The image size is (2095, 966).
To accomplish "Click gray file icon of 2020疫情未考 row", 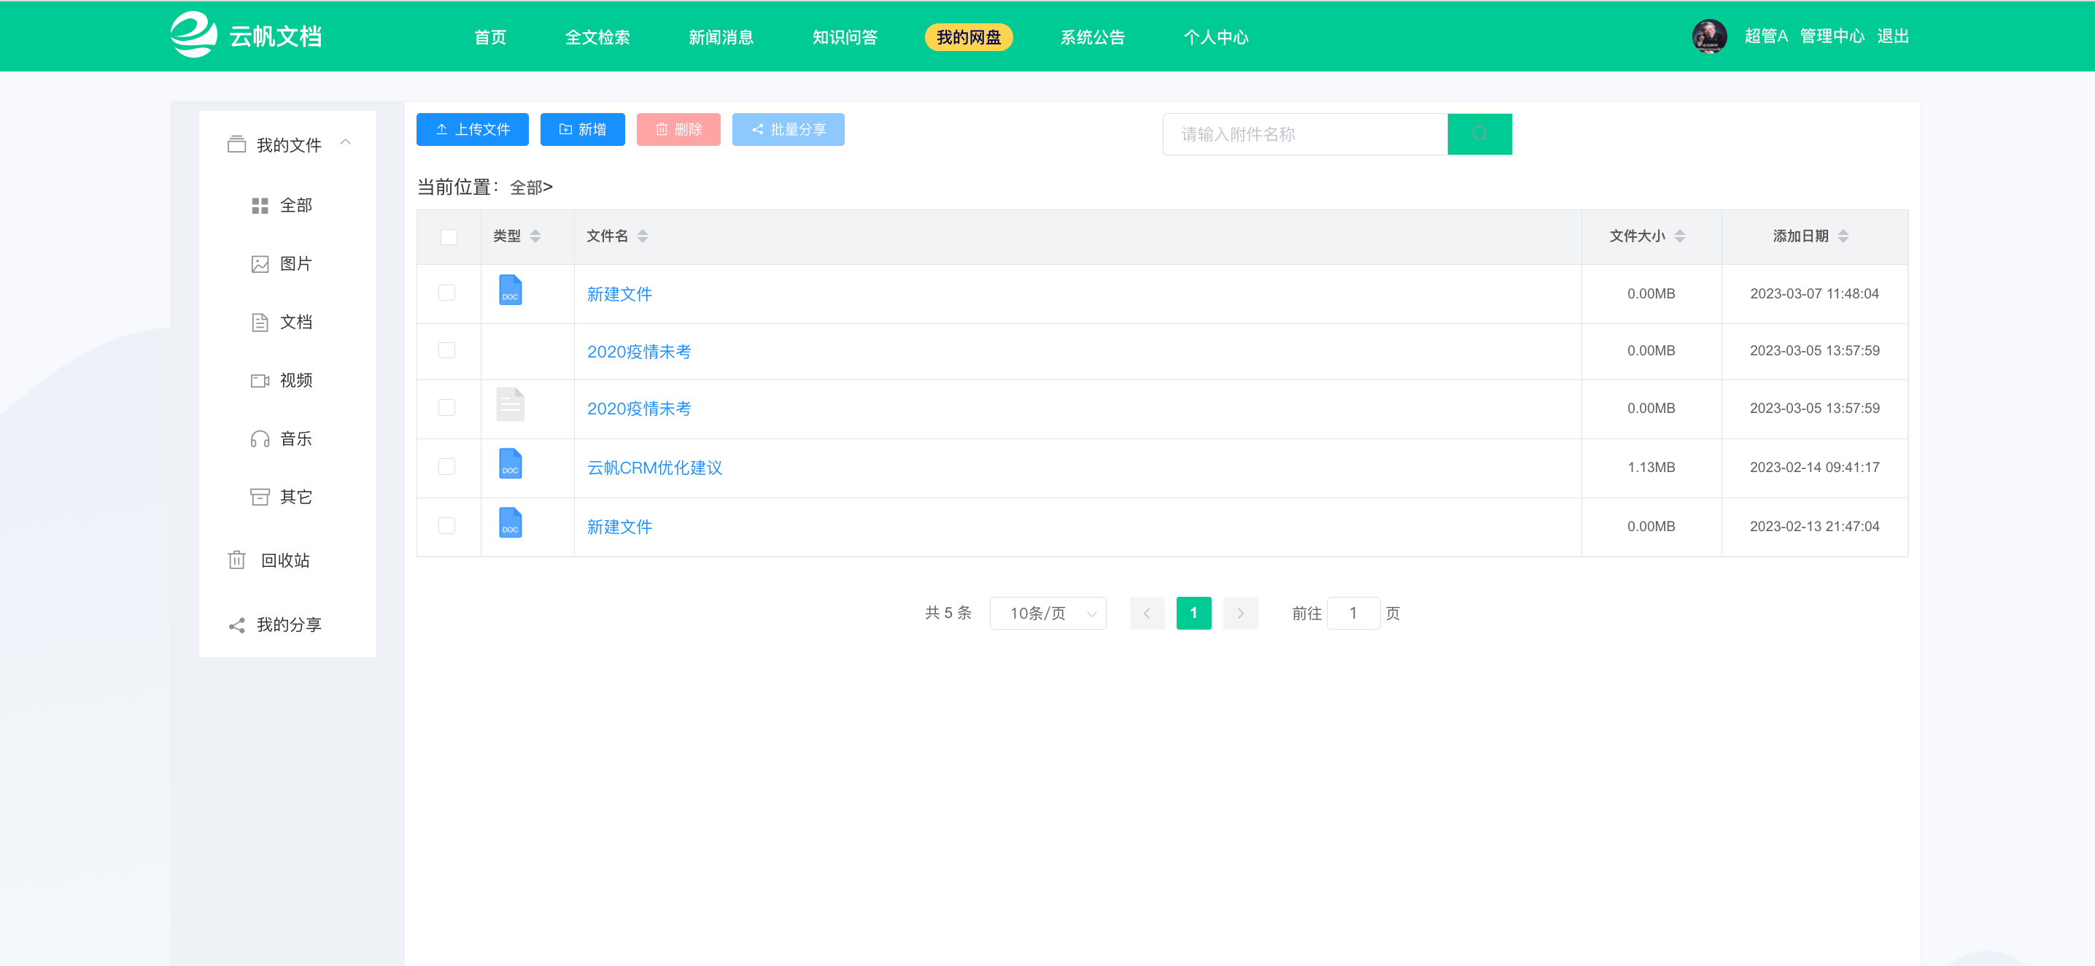I will [x=510, y=405].
